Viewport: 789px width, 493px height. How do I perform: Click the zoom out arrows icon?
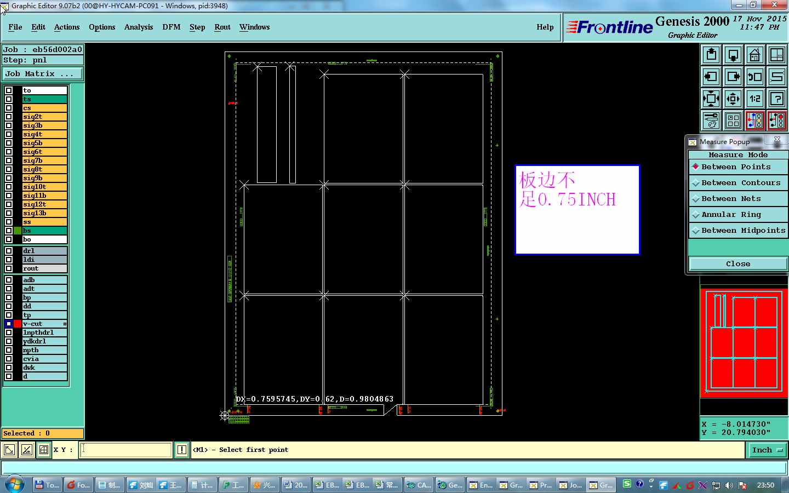[733, 99]
